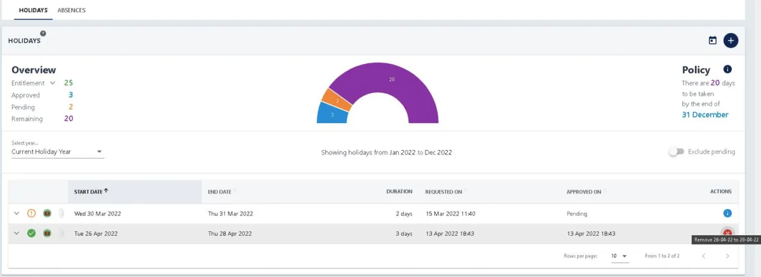Viewport: 761px width, 277px height.
Task: View info for the 30 Mar 2022 holiday
Action: tap(727, 214)
